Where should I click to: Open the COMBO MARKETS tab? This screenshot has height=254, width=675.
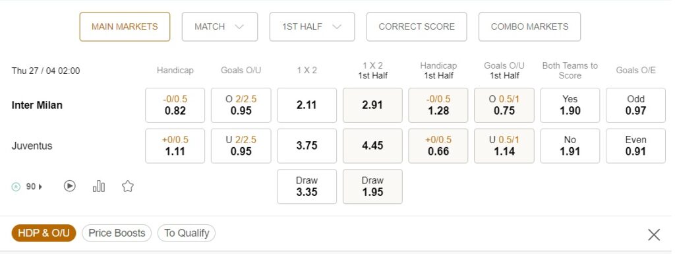pos(529,26)
